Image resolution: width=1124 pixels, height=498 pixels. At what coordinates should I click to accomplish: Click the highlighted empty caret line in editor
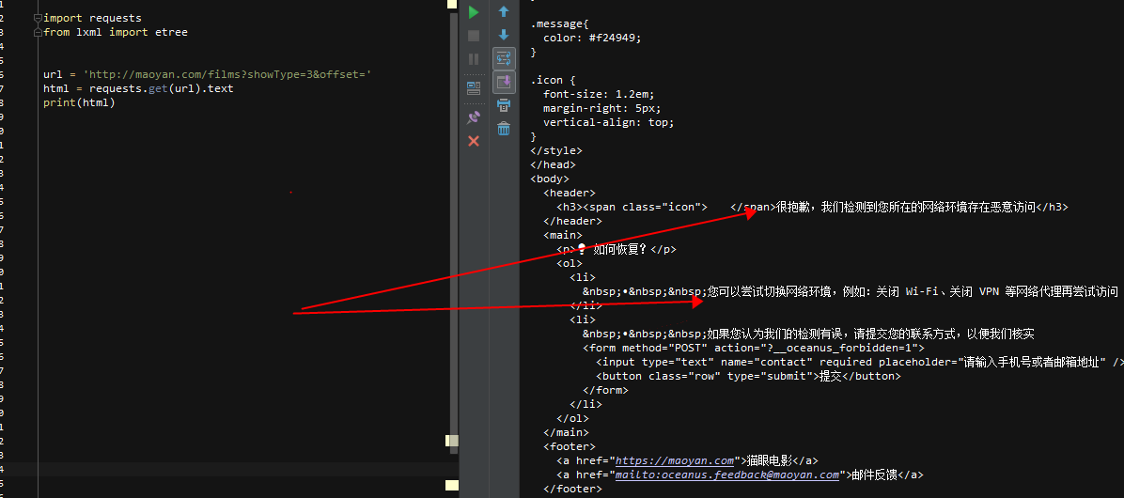[229, 469]
